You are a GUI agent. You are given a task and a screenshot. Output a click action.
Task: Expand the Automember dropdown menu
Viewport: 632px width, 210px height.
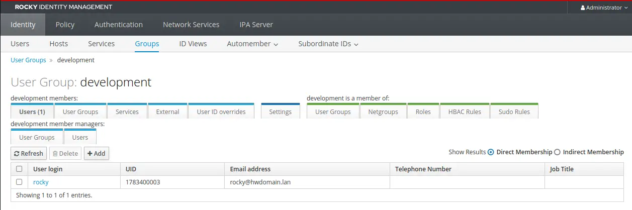(252, 44)
